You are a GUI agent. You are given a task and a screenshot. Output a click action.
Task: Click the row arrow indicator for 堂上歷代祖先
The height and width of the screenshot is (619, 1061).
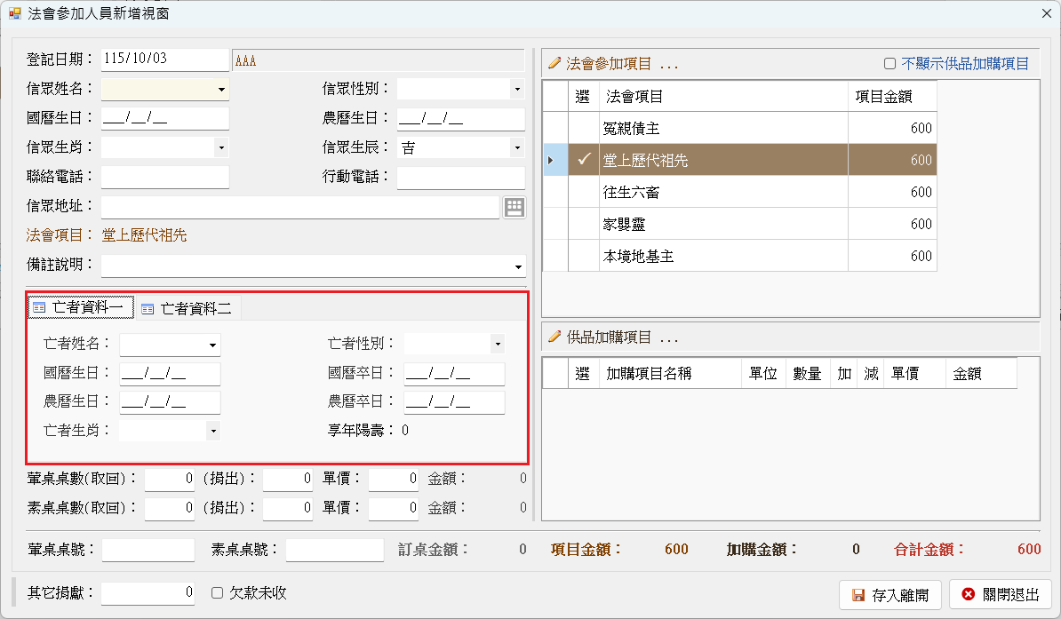pos(550,161)
